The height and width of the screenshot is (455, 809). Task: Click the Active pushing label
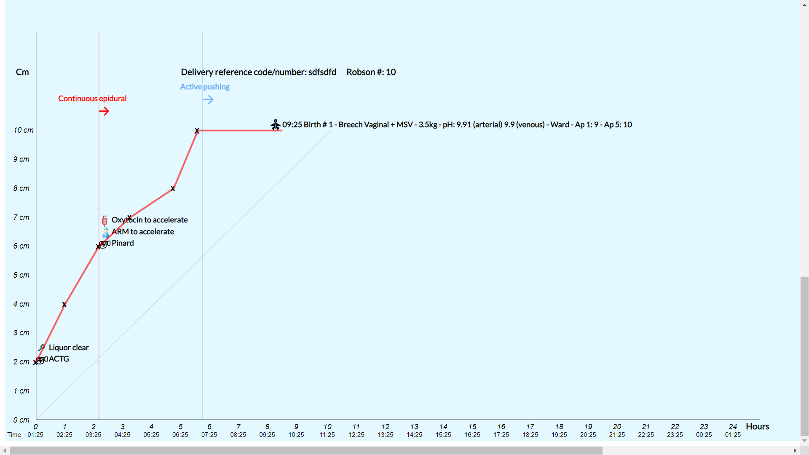pyautogui.click(x=205, y=87)
